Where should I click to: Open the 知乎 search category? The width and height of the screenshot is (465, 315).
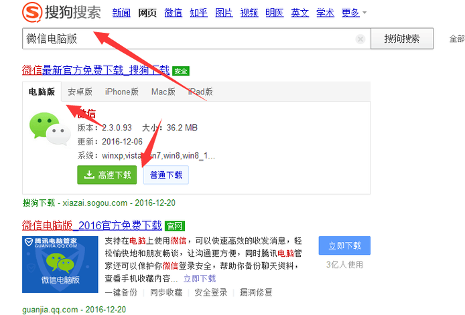199,13
